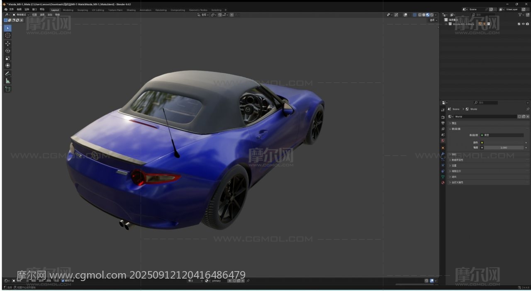Open the View Layer properties tab
Screen dimensions: 531x291
[x=443, y=129]
